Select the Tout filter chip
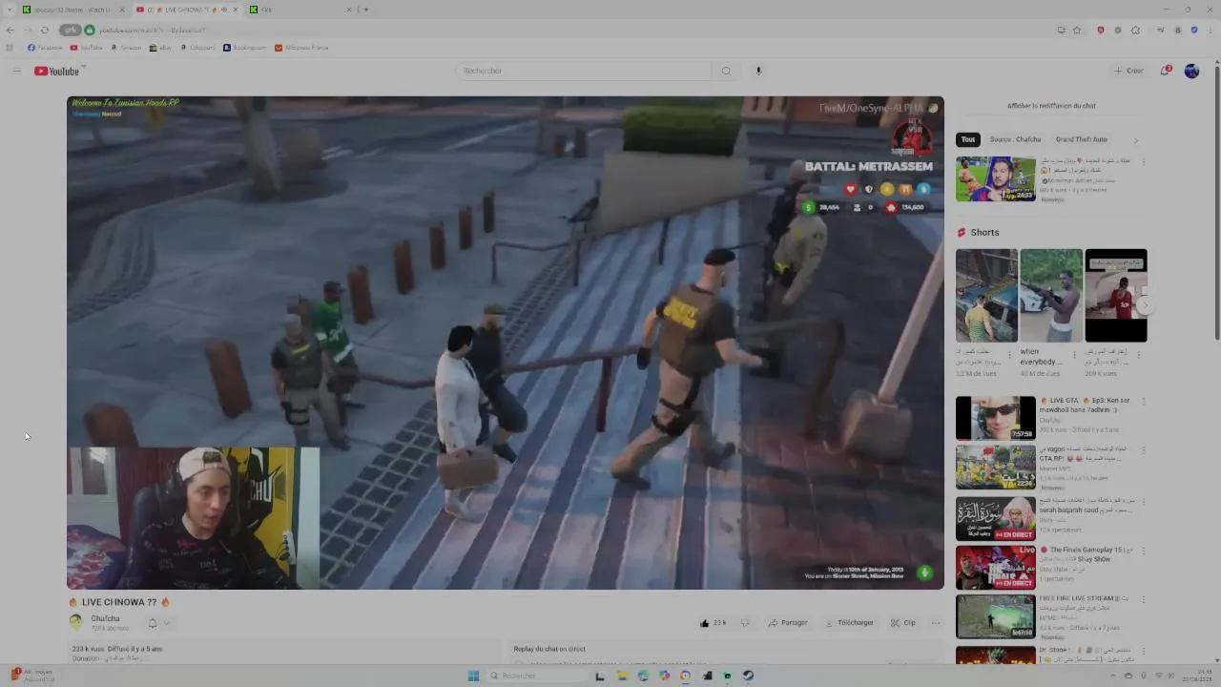The image size is (1221, 687). click(968, 139)
